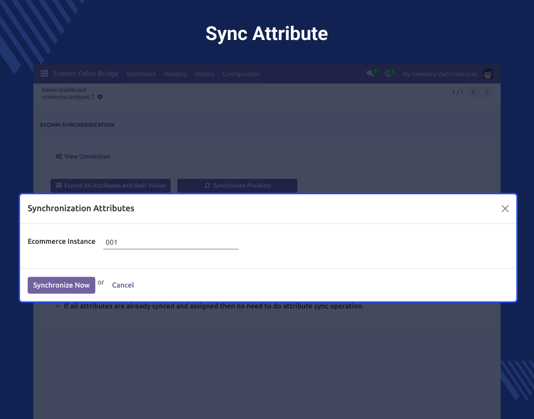Click the Ecomm Odoo Bridge app title
Image resolution: width=534 pixels, height=419 pixels.
click(86, 73)
